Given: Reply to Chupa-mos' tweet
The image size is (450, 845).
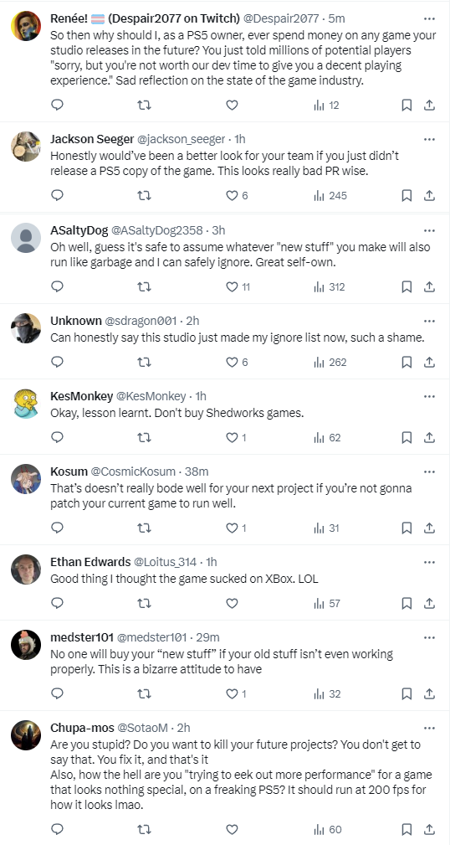Looking at the screenshot, I should pos(57,829).
